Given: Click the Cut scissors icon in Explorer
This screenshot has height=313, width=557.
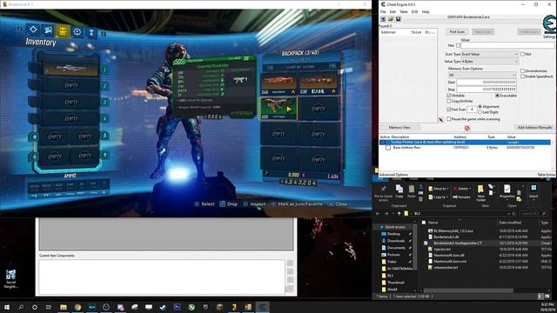Looking at the screenshot, I should point(420,187).
